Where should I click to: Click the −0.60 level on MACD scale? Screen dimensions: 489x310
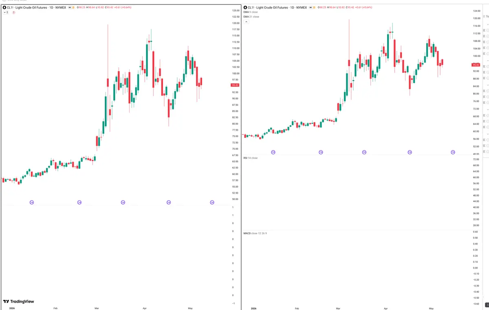click(475, 303)
